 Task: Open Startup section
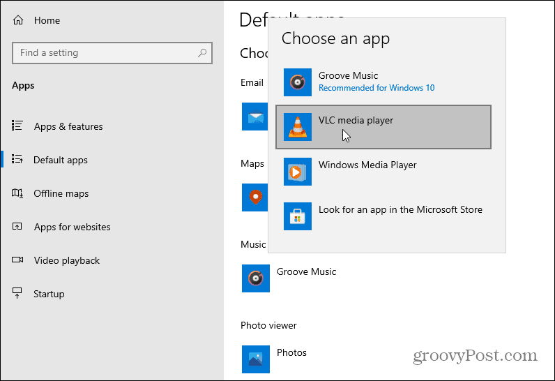49,294
